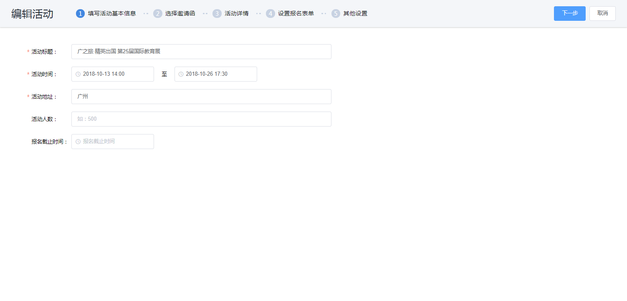Open the 报名截止时间 date picker
The image size is (627, 301).
click(x=113, y=142)
